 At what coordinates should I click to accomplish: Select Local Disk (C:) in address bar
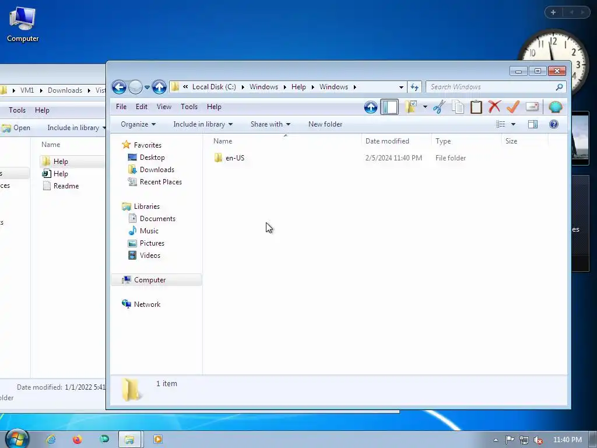[214, 87]
